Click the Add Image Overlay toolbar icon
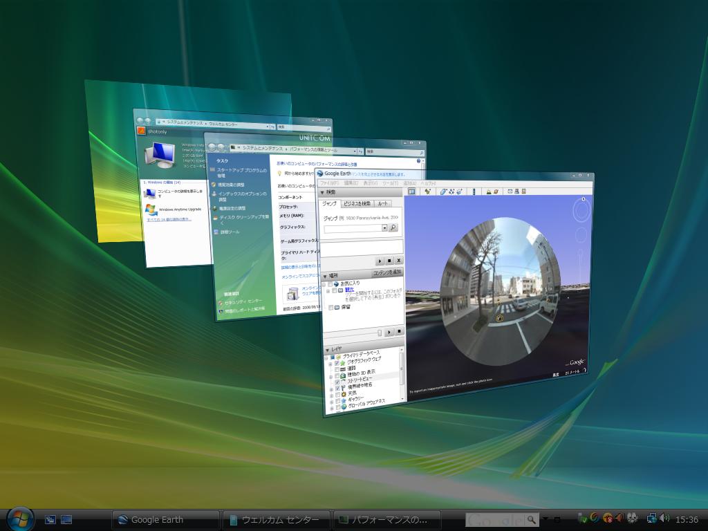 click(459, 192)
